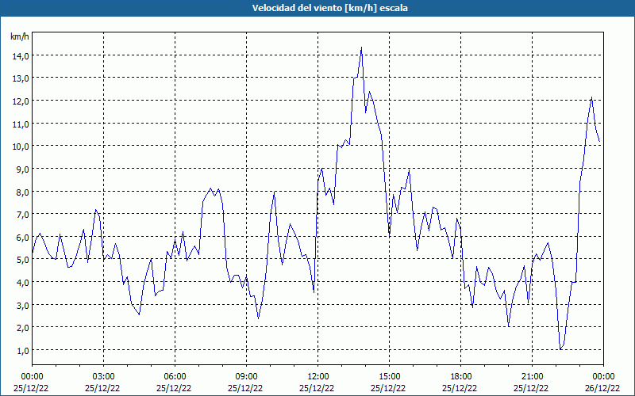This screenshot has width=635, height=396.
Task: Select the 15:00 time label
Action: pos(389,377)
